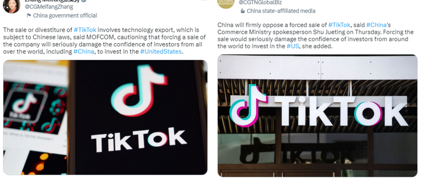Open #TikTok hashtag in the CGTN tweet
424x180 pixels.
(339, 25)
